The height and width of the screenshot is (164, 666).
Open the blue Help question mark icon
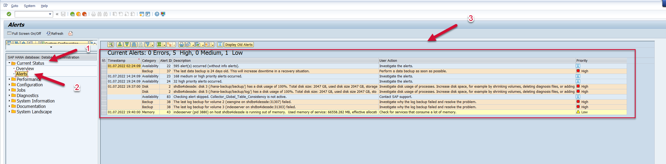pyautogui.click(x=157, y=14)
